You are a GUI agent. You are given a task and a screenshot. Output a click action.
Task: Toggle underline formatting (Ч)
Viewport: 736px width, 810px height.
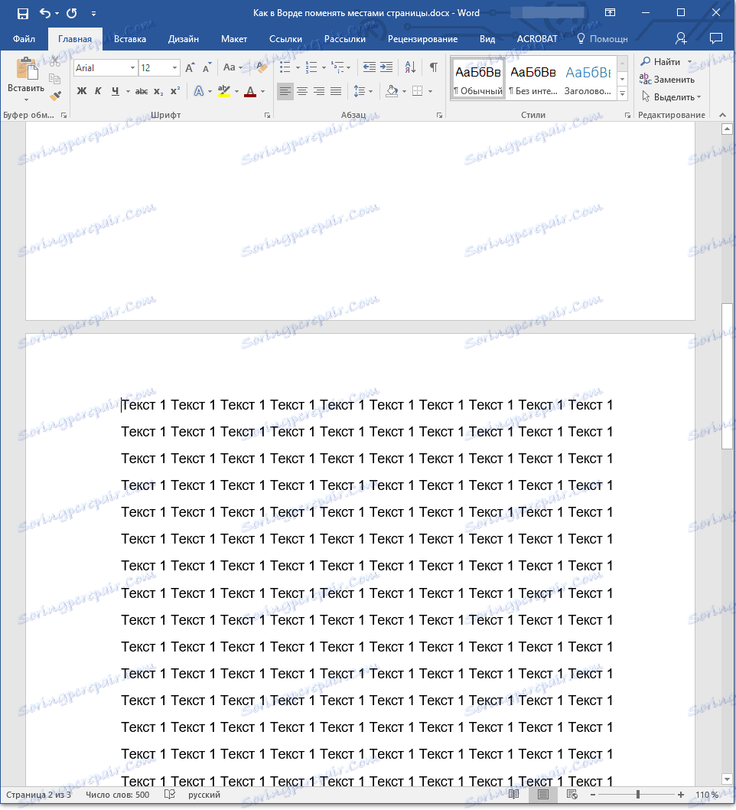click(115, 91)
